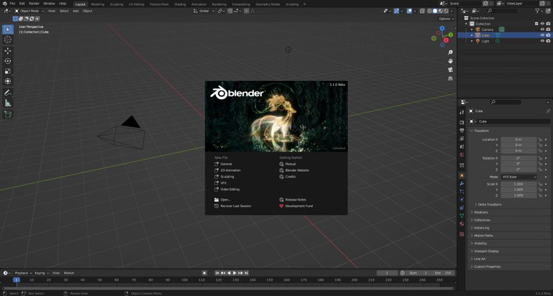The height and width of the screenshot is (296, 553).
Task: Switch to Wireframe viewport shading
Action: coord(429,11)
